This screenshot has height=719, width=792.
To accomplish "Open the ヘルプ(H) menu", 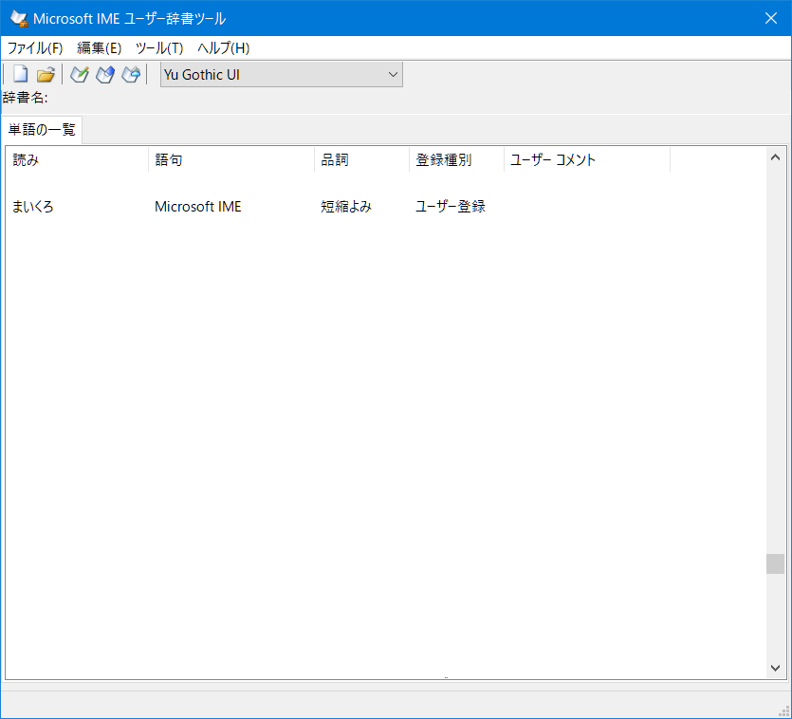I will pyautogui.click(x=224, y=48).
